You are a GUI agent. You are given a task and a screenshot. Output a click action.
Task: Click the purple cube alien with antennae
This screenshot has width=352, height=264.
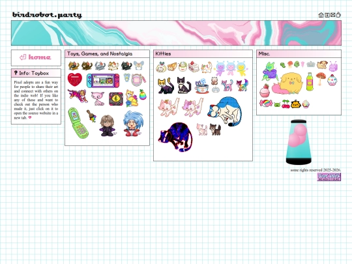pos(333,66)
